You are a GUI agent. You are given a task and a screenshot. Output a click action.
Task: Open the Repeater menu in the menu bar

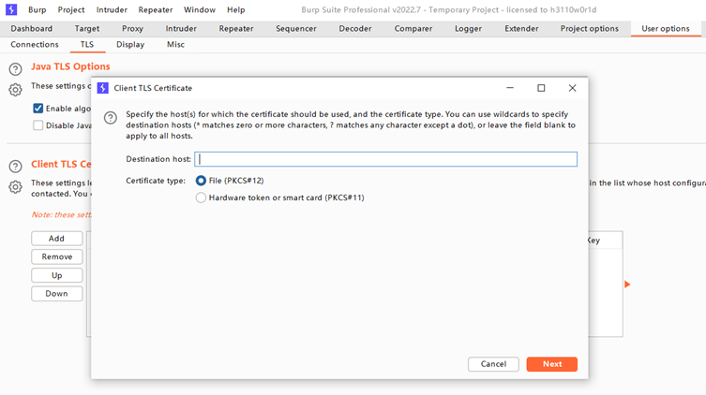point(156,10)
